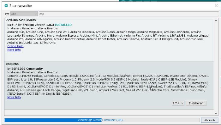The width and height of the screenshot is (221, 125).
Task: Open Online Help link for Arduino AVR Boards
Action: tap(15, 46)
